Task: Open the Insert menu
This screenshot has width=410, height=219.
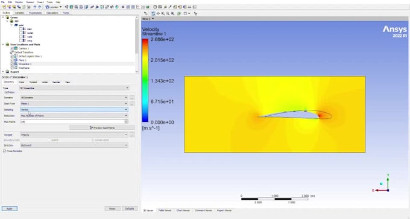Action: (x=40, y=2)
